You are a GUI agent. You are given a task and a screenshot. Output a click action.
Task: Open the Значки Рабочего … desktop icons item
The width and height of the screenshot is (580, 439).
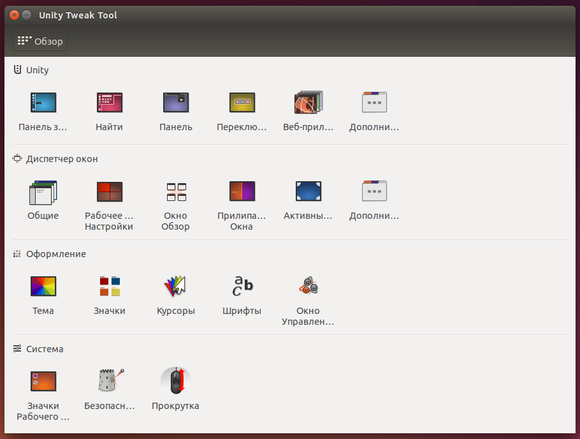click(x=43, y=381)
